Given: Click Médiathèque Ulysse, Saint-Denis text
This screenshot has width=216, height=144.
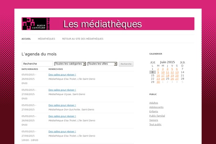Looking at the screenshot, I should tap(67, 94).
